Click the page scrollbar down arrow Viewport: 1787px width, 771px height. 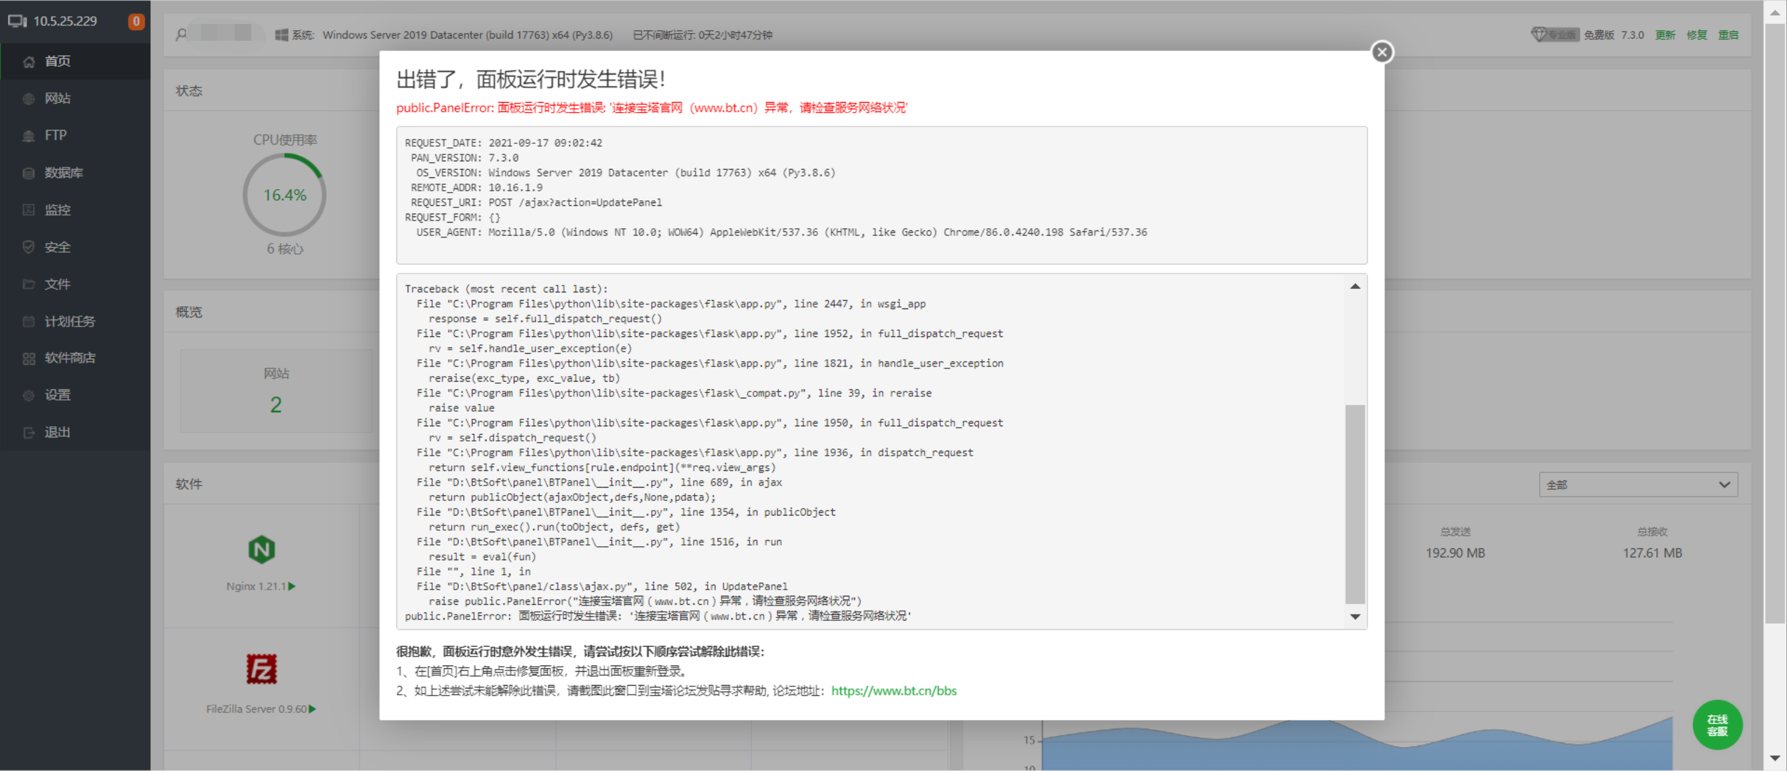1775,759
